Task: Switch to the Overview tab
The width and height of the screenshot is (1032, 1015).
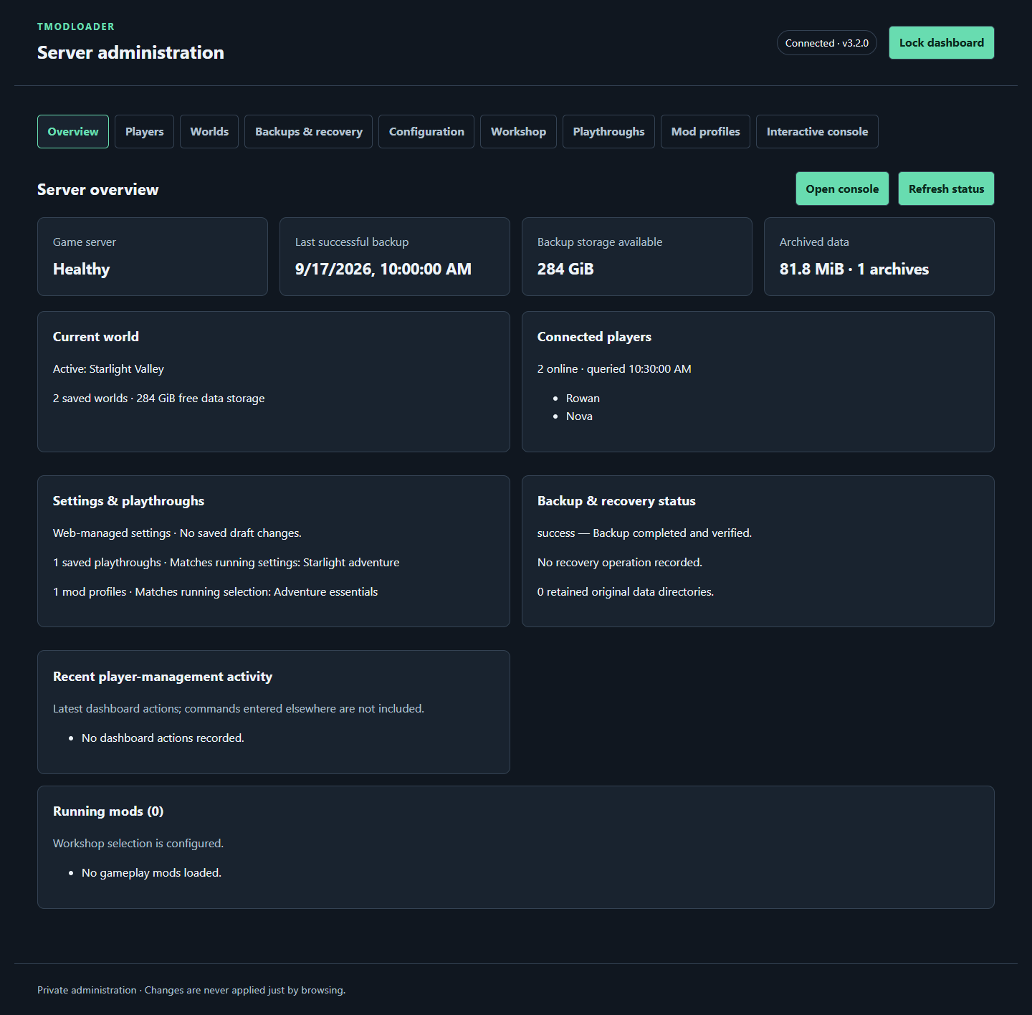Action: point(73,132)
